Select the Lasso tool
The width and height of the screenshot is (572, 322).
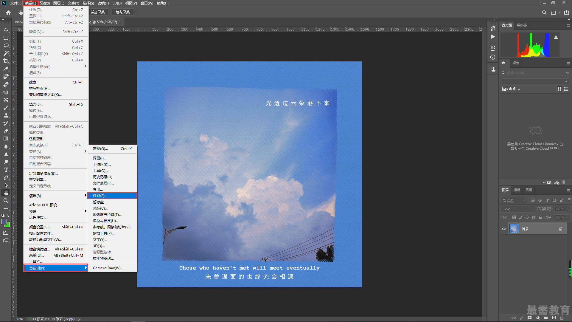6,46
